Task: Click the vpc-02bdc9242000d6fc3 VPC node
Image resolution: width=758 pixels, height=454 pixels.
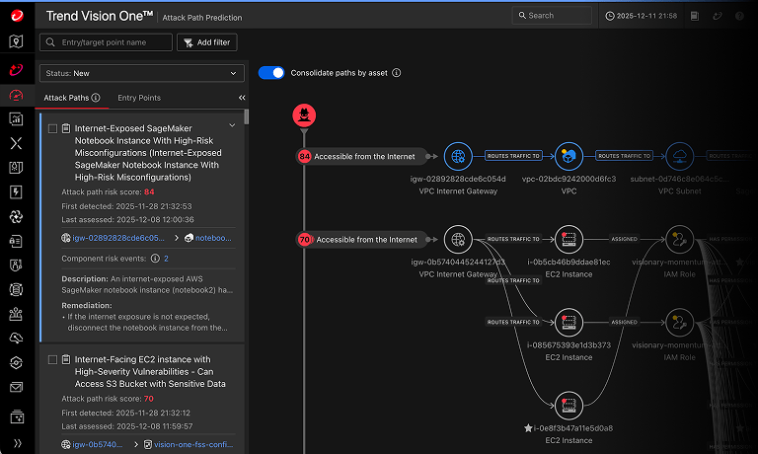Action: [568, 156]
